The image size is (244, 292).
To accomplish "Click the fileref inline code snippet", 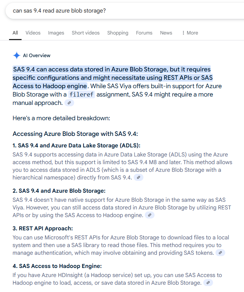I will 81,94.
